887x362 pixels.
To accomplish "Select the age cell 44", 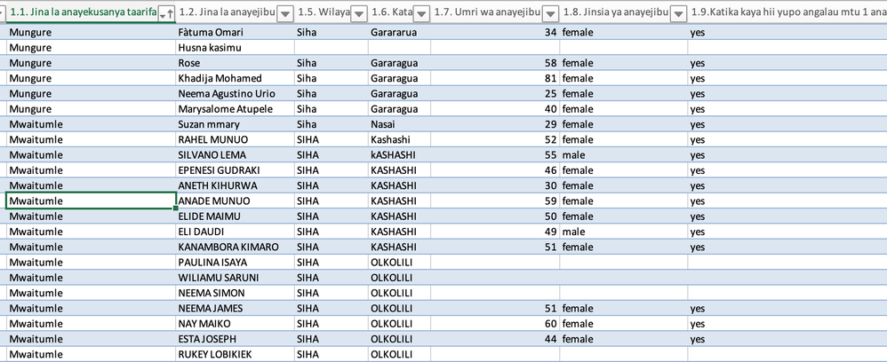I will 496,339.
